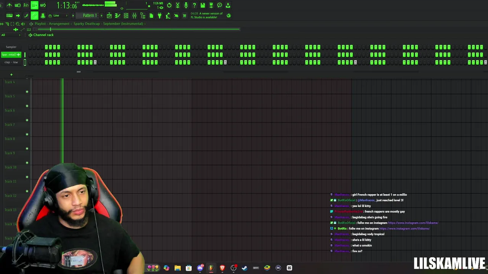The image size is (488, 274).
Task: Open the channel rack toolbar icon
Action: tap(126, 16)
